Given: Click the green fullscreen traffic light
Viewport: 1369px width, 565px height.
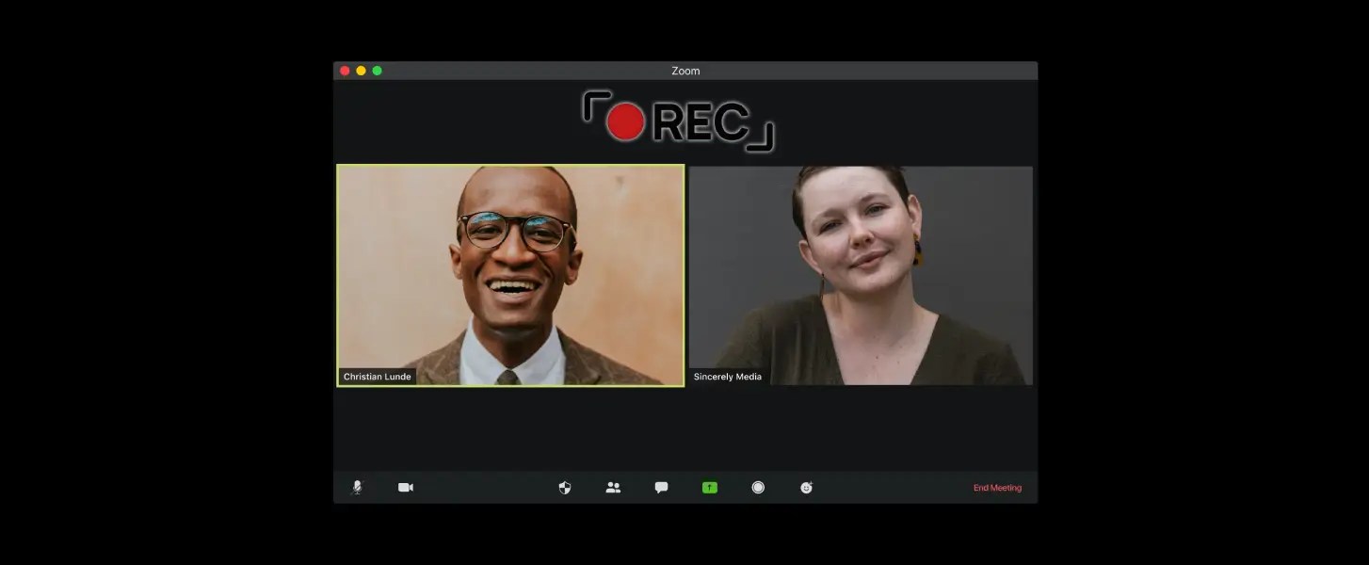Looking at the screenshot, I should 377,71.
